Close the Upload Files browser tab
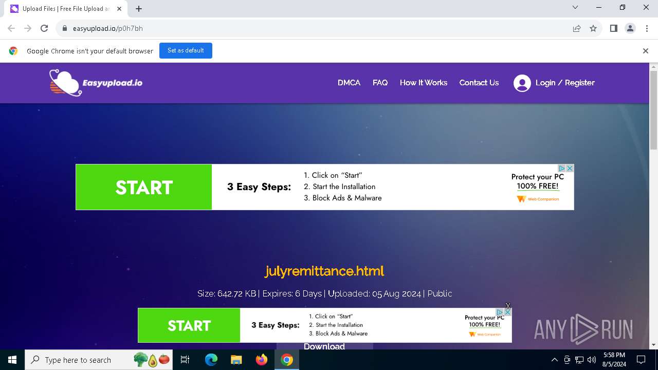 click(119, 9)
